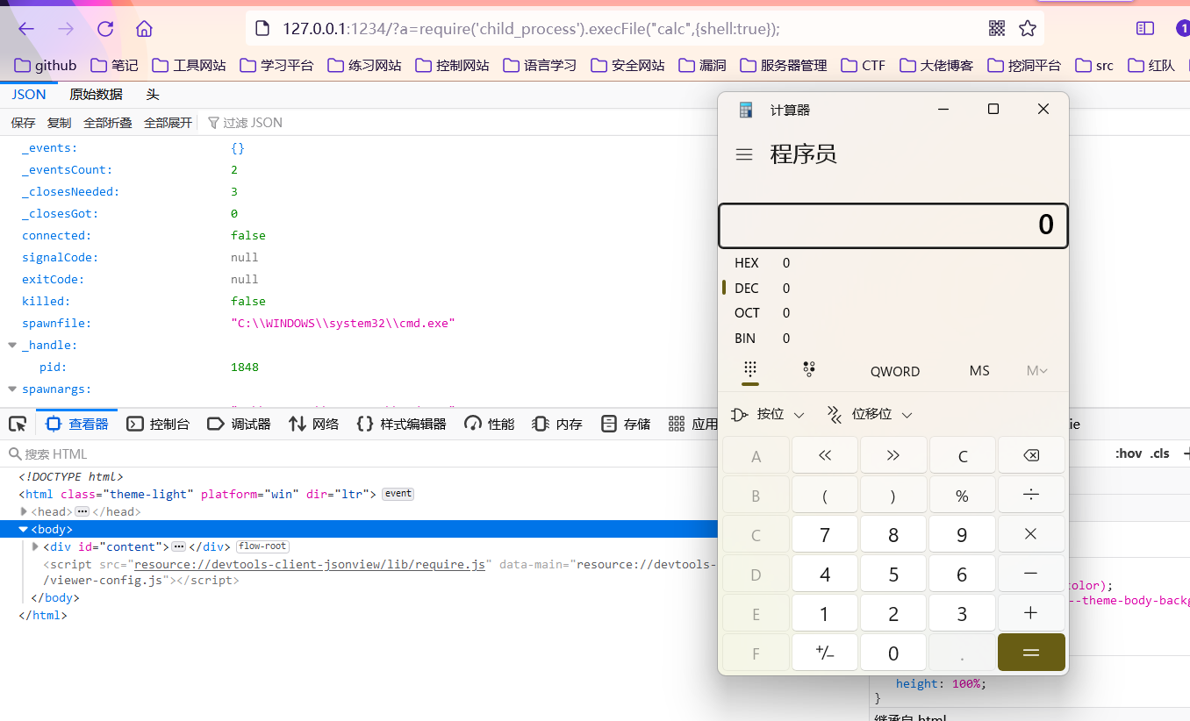The height and width of the screenshot is (721, 1190).
Task: Toggle the QWORD data size
Action: [895, 371]
